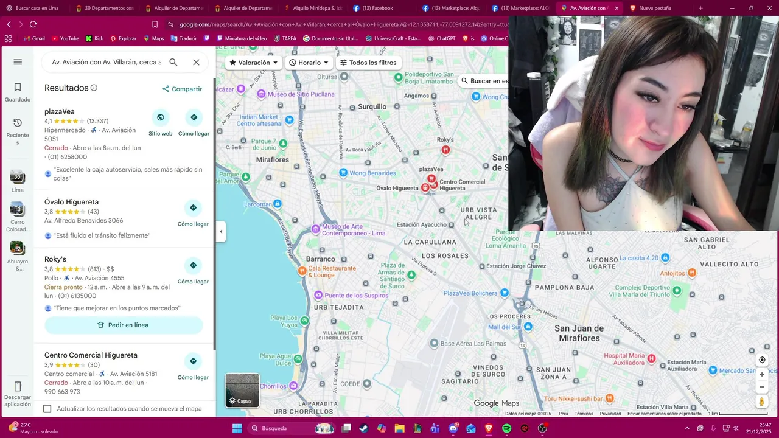Image resolution: width=779 pixels, height=438 pixels.
Task: Click Privacidad link in map footer
Action: pyautogui.click(x=610, y=414)
